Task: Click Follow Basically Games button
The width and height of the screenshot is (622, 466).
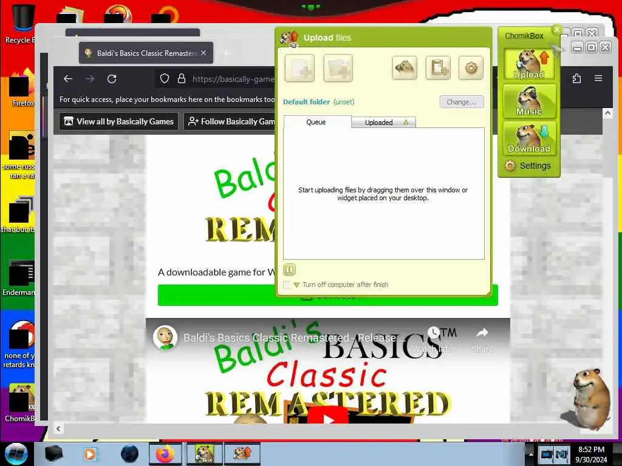Action: (x=229, y=121)
